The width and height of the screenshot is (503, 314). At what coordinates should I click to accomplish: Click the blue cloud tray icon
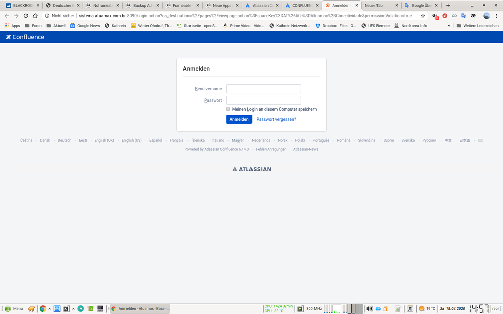[x=378, y=309]
